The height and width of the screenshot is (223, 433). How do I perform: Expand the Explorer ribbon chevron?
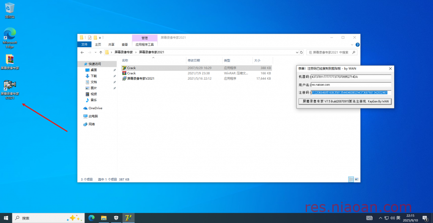pyautogui.click(x=352, y=45)
